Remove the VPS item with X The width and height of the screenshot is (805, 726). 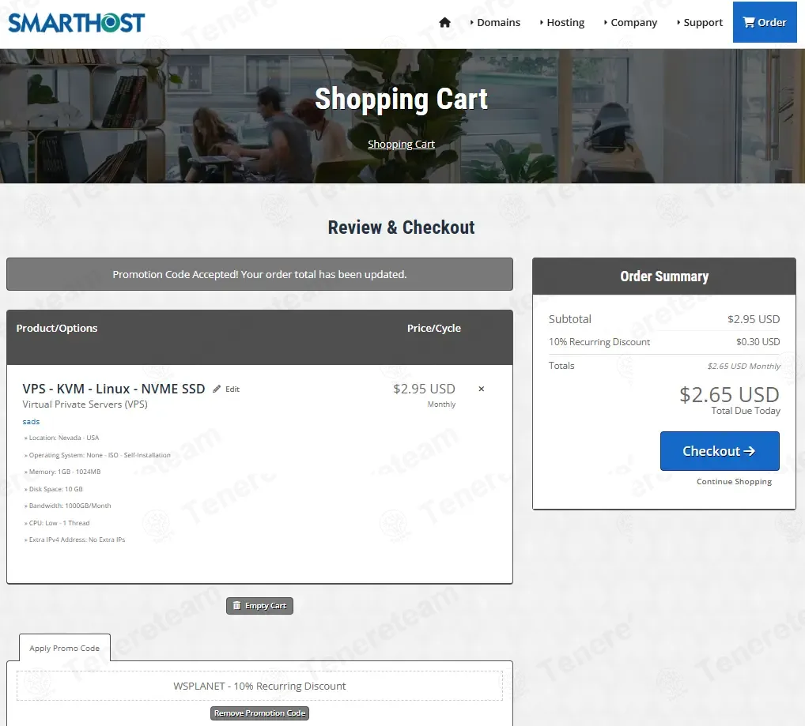click(481, 389)
